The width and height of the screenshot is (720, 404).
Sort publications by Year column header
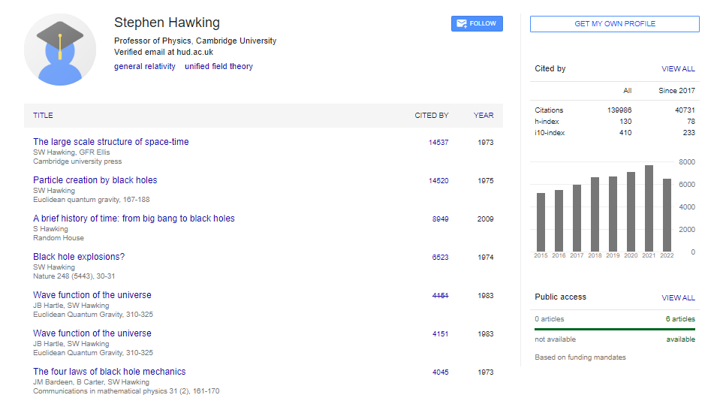tap(484, 115)
